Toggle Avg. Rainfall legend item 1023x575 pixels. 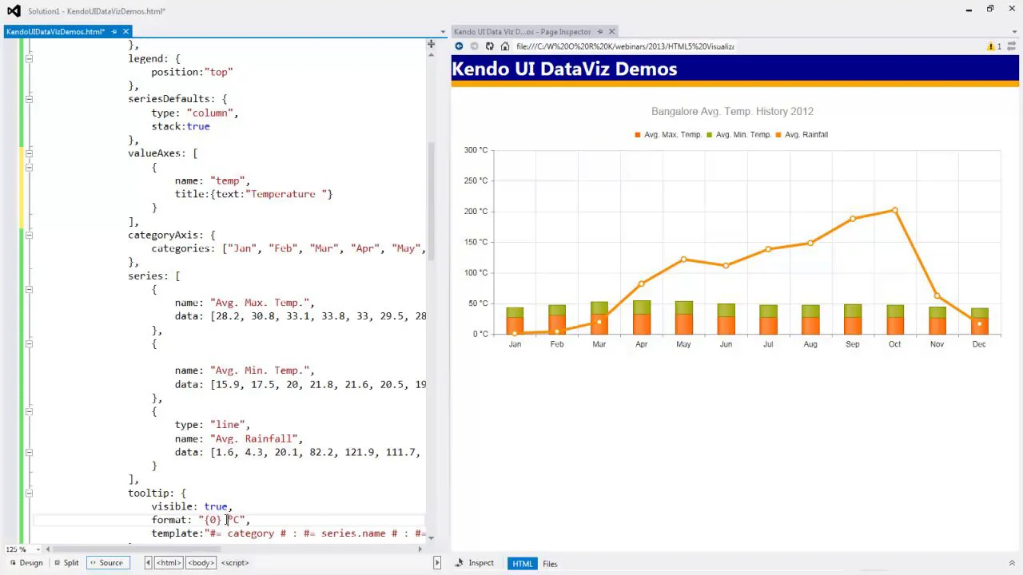(x=802, y=135)
